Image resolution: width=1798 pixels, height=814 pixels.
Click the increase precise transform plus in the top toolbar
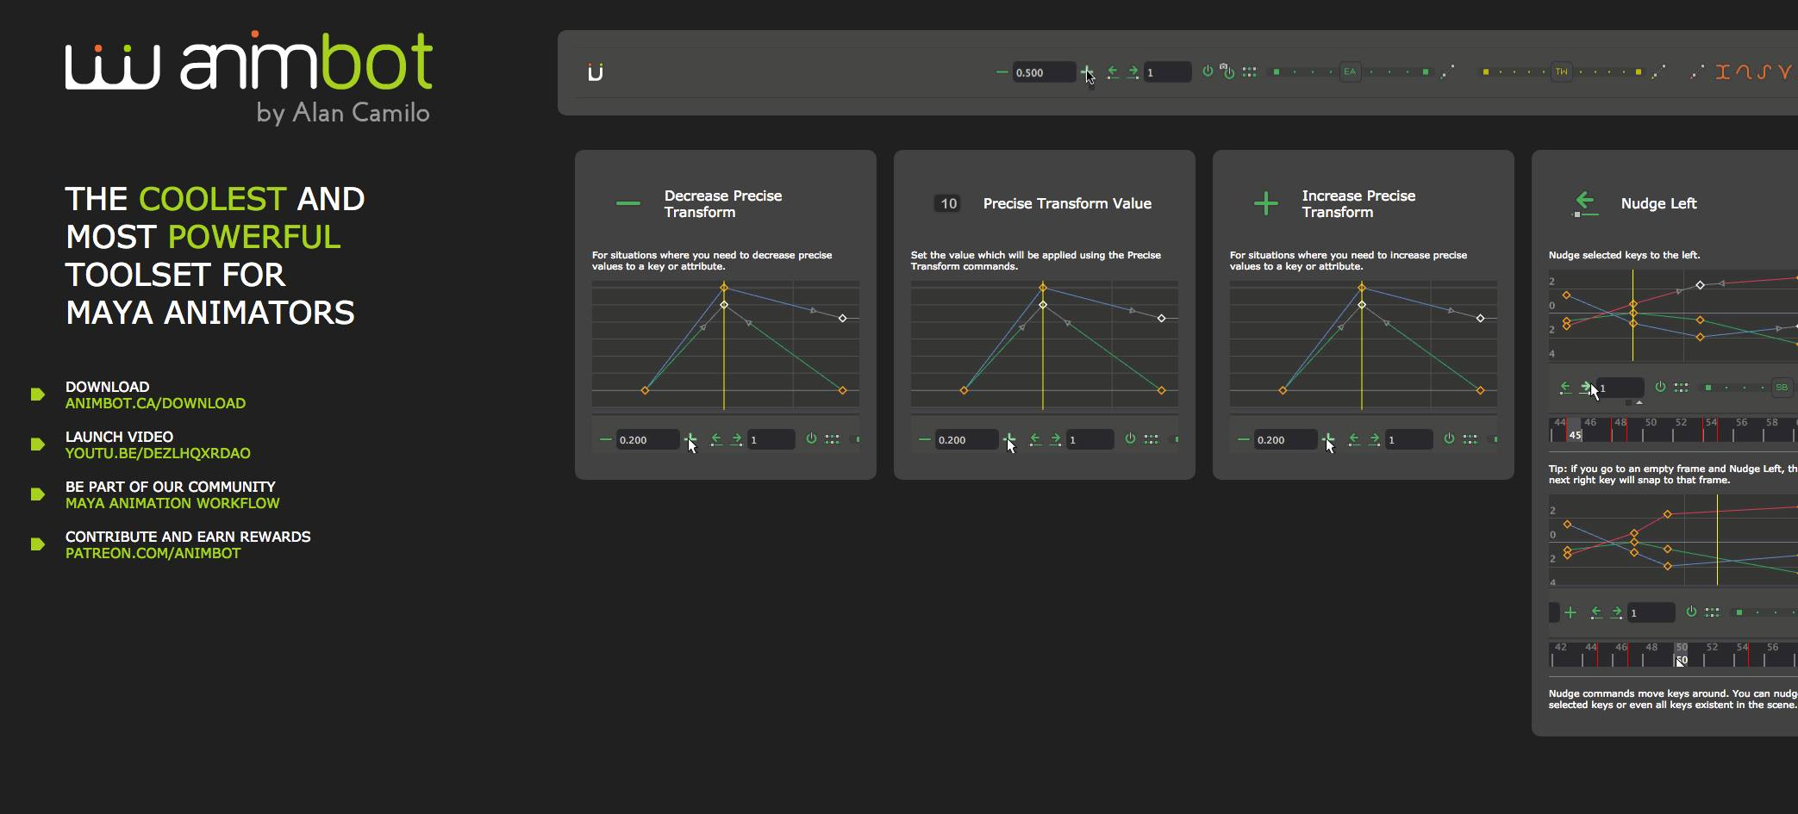1086,72
